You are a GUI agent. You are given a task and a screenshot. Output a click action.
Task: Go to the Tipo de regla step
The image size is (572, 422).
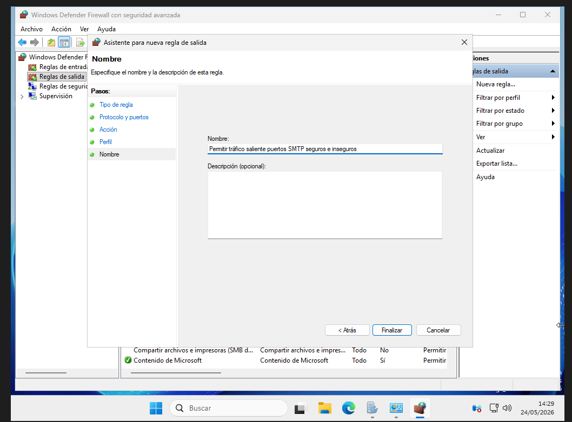[116, 105]
